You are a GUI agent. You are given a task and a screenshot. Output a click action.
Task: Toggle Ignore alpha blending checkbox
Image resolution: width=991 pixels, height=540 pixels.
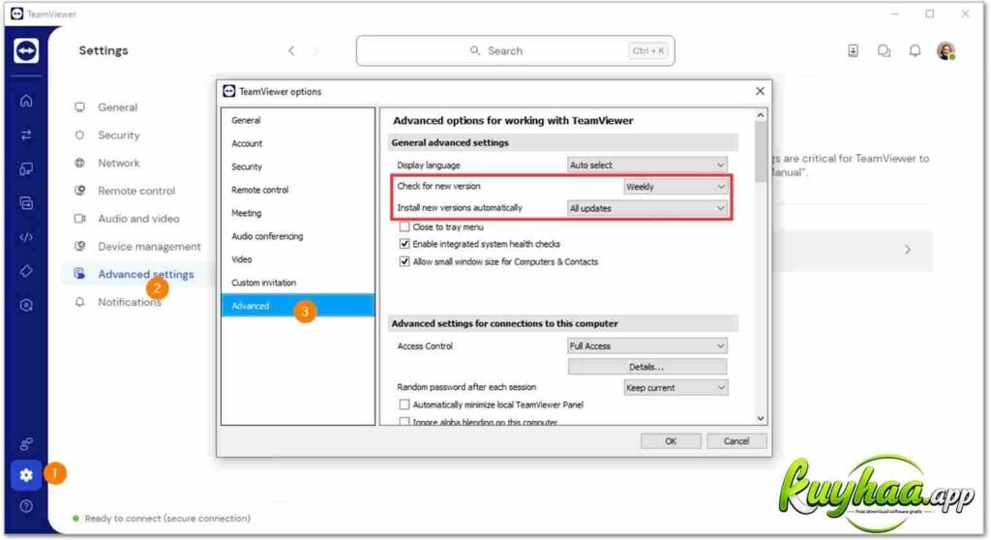[405, 422]
